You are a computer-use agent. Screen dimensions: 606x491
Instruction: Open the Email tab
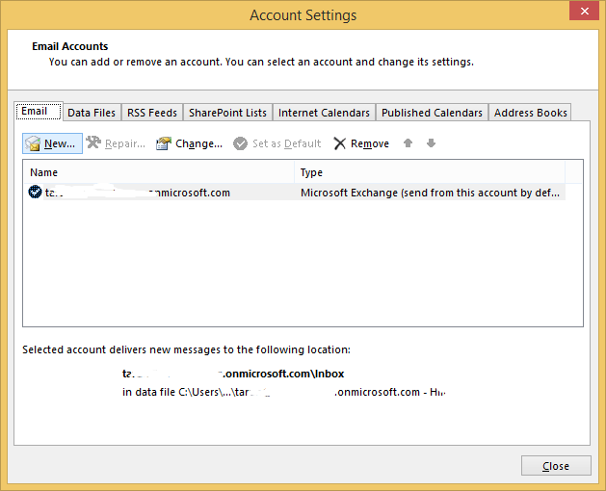(39, 112)
